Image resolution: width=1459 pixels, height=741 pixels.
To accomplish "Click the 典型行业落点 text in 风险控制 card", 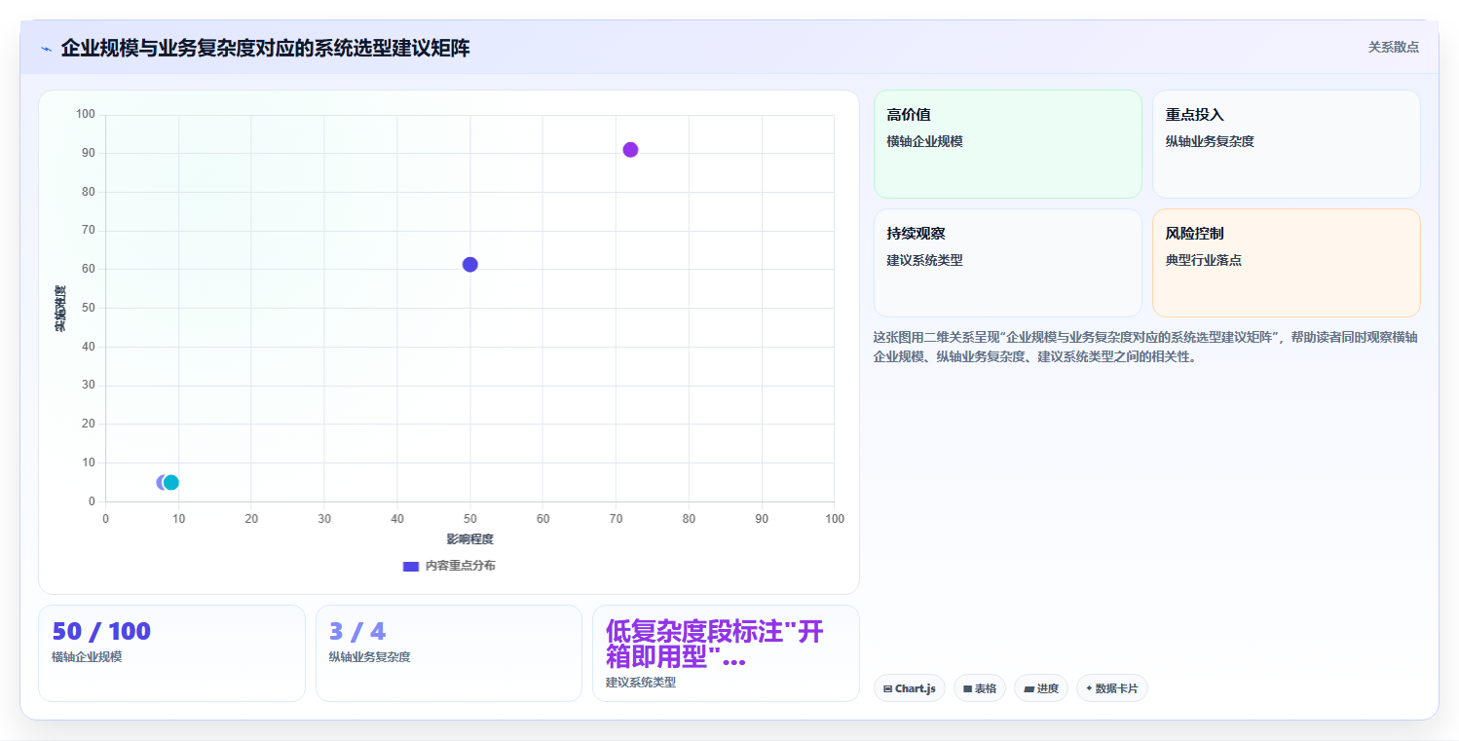I will 1204,260.
